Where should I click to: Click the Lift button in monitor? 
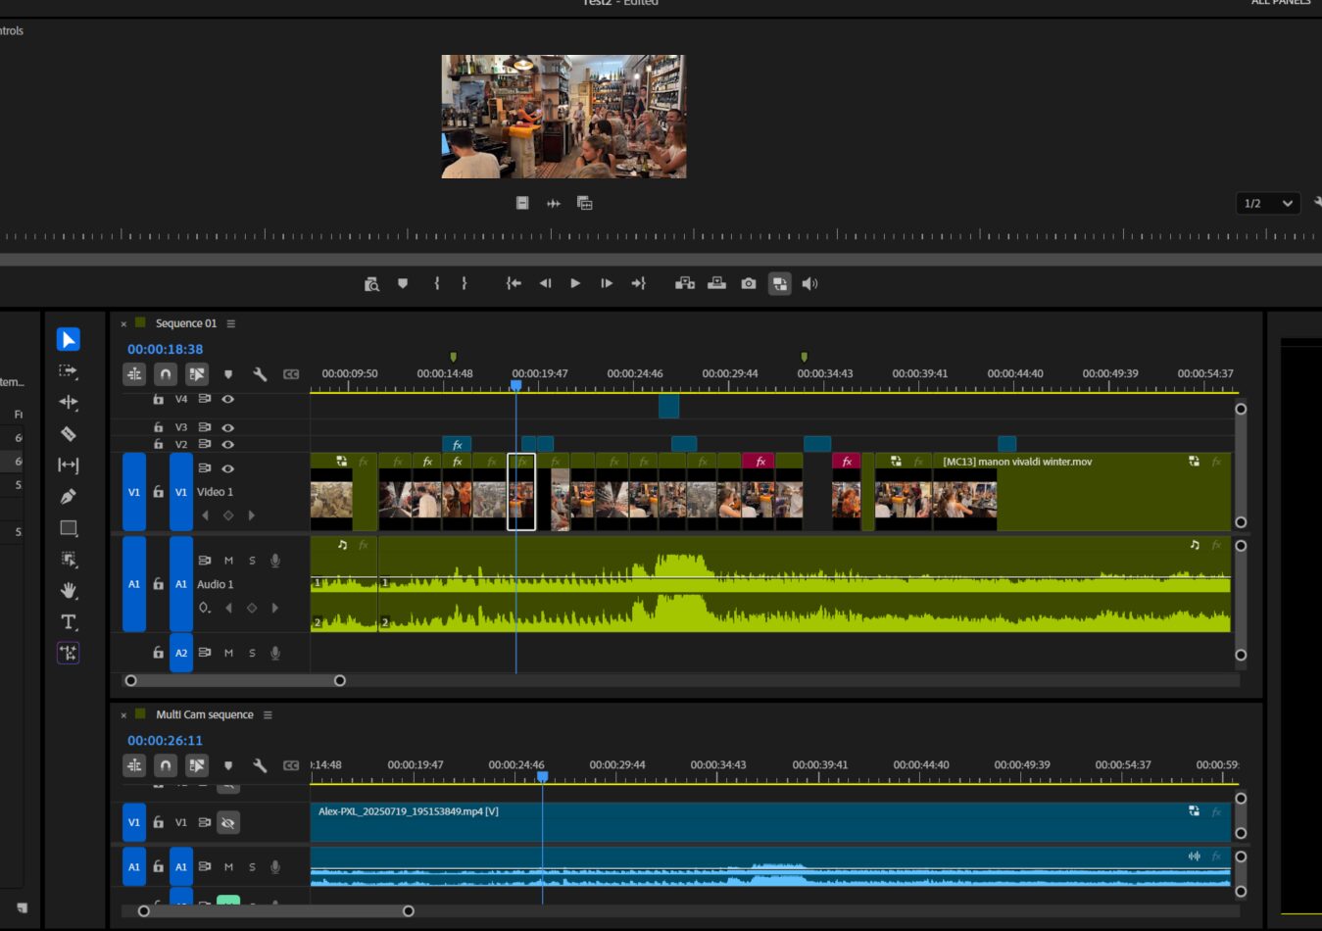[x=685, y=283]
